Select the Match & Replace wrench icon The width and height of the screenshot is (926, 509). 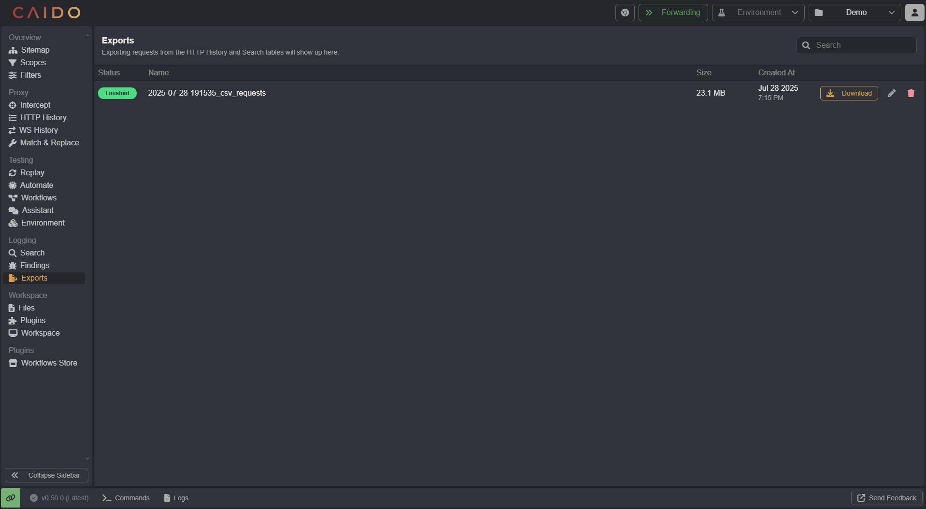pos(13,142)
